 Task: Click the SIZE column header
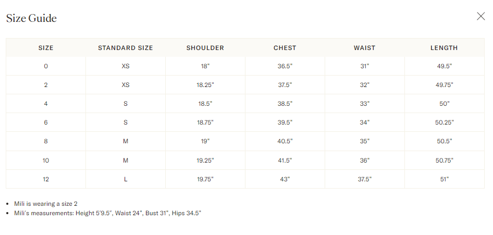click(46, 48)
